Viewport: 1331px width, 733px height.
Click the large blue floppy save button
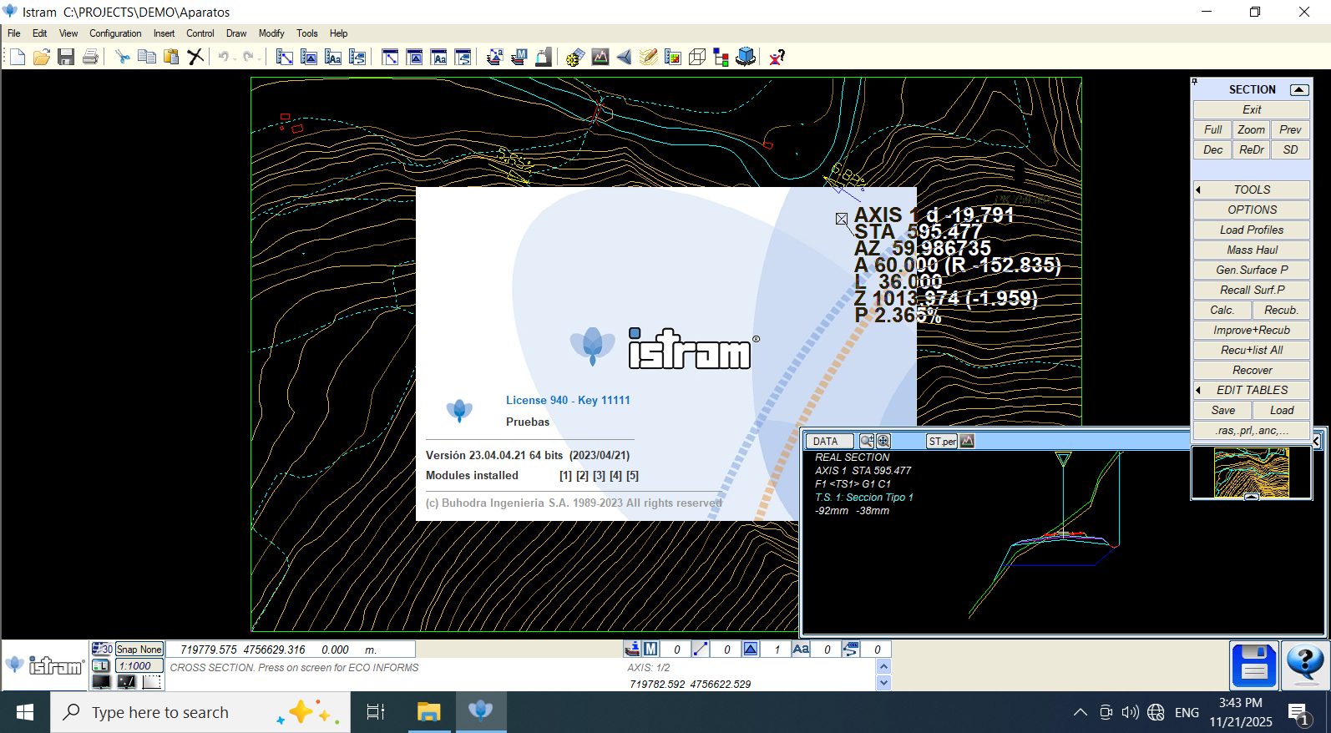1254,665
